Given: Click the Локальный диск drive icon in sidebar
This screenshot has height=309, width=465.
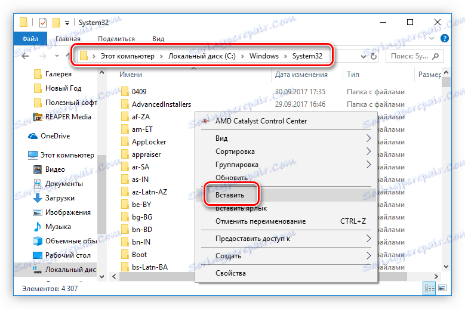Looking at the screenshot, I should point(38,270).
